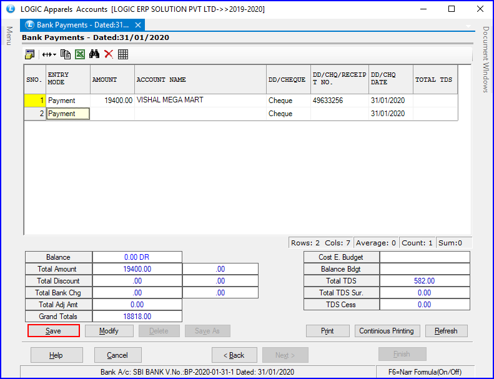
Task: Maximize the LOGIC Apparels window
Action: [x=452, y=9]
